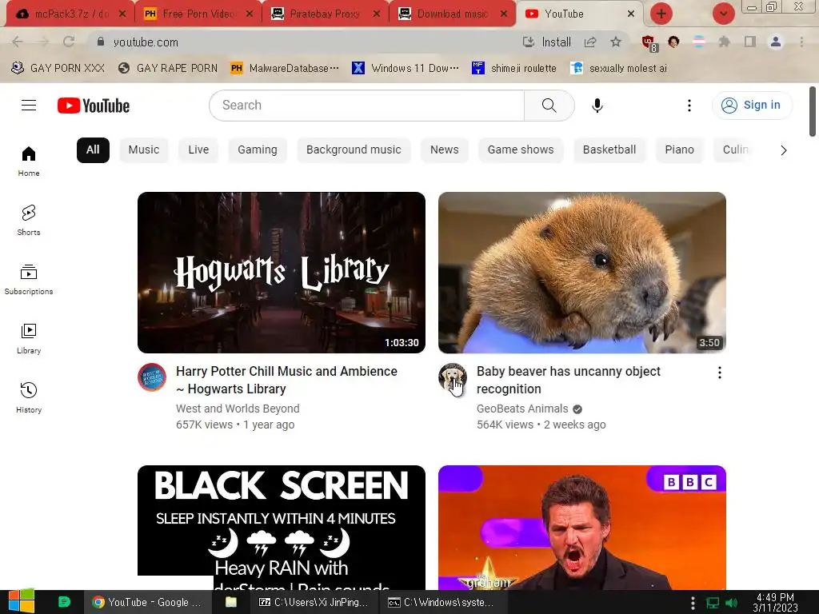This screenshot has height=614, width=819.
Task: Click the Install app button in address bar
Action: tap(547, 42)
